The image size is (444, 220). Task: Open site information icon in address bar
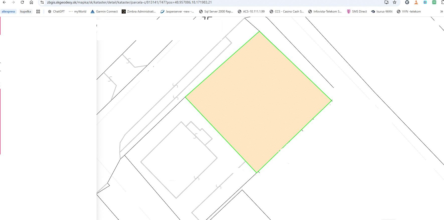click(42, 2)
